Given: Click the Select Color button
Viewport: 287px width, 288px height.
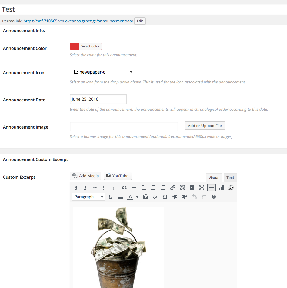Looking at the screenshot, I should 90,46.
